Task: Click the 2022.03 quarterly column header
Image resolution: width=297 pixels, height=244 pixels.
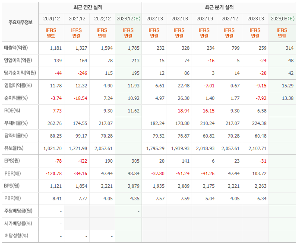Action: click(x=155, y=19)
